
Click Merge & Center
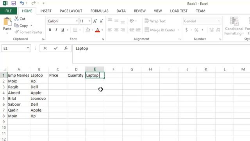pyautogui.click(x=160, y=30)
